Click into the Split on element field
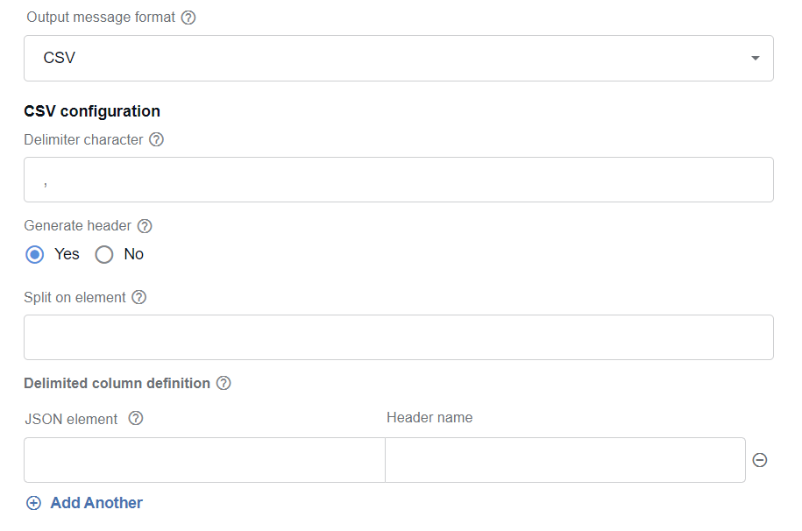Screen dimensions: 802x531 click(399, 337)
